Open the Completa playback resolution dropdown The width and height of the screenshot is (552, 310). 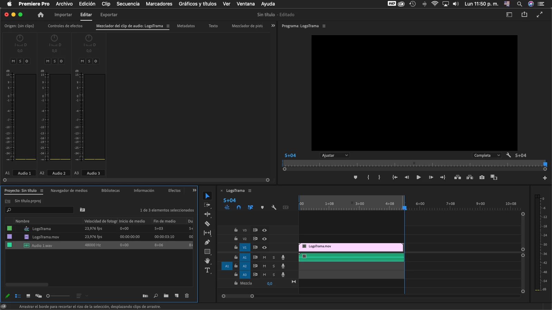pos(487,155)
